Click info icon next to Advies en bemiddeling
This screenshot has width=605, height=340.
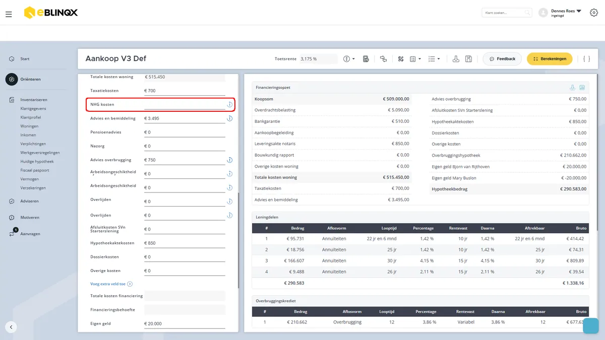coord(229,118)
